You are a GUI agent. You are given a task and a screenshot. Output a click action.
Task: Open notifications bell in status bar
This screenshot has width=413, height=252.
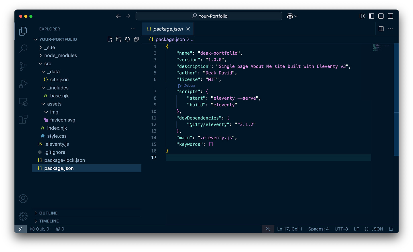(391, 229)
